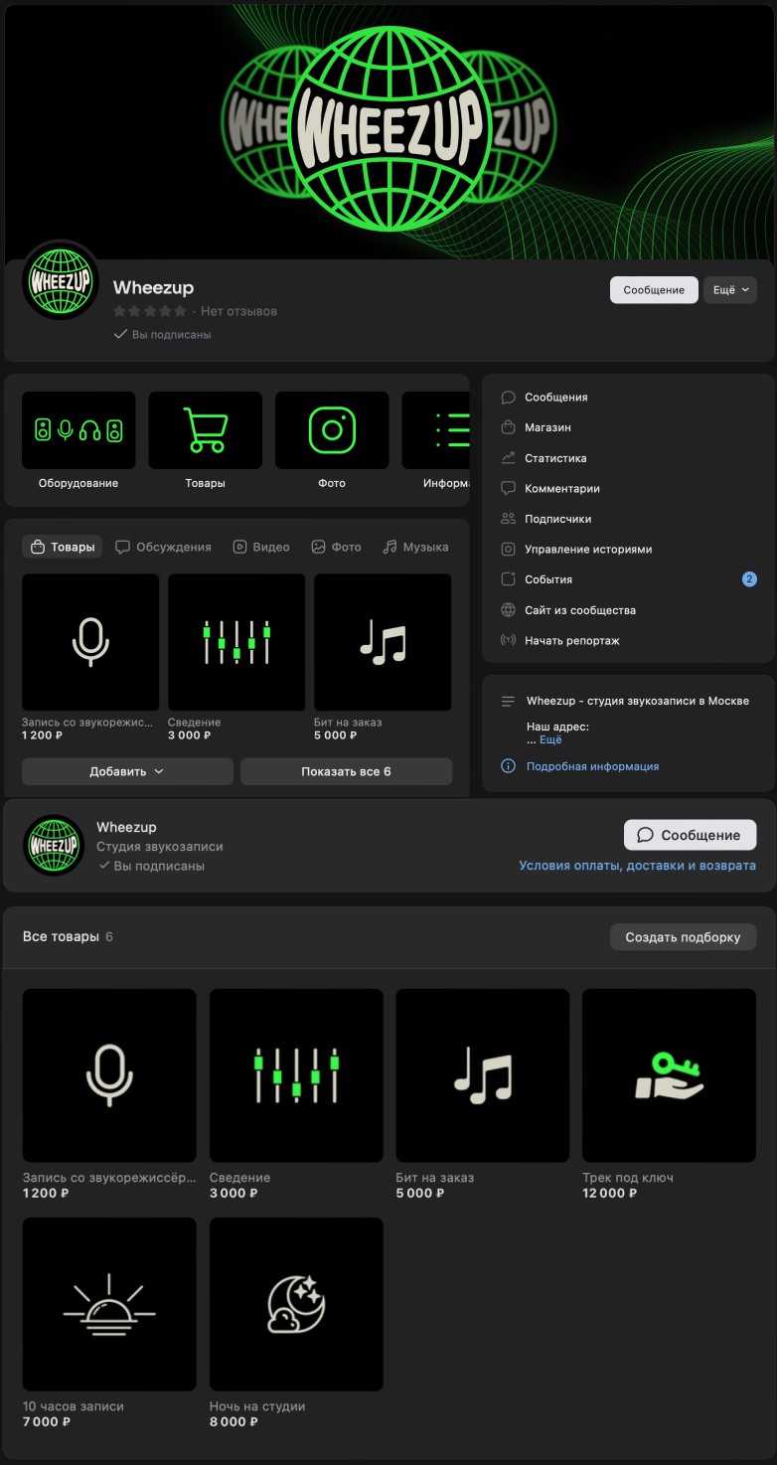Switch to the Видео tab
Viewport: 777px width, 1465px height.
coord(261,547)
